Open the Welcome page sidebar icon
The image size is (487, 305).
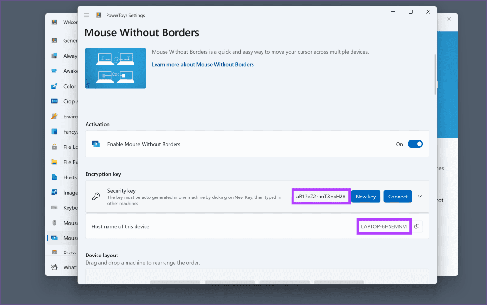coord(54,22)
